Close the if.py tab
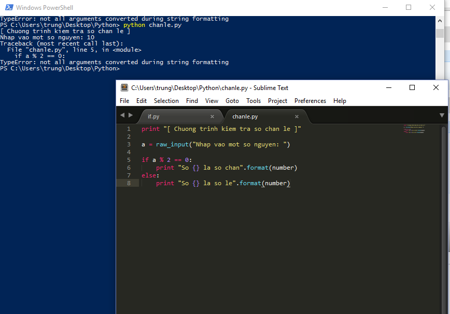This screenshot has width=450, height=314. (212, 117)
